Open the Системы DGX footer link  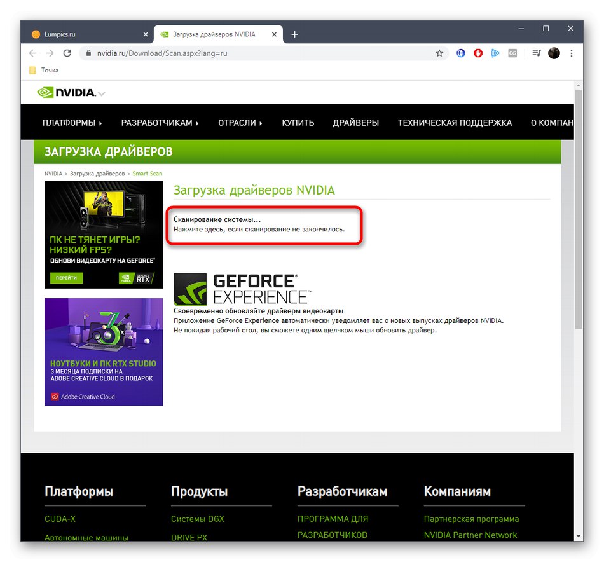198,519
